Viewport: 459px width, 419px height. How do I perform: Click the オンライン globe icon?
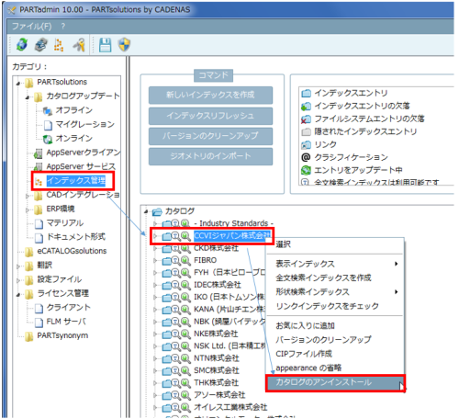tap(48, 139)
